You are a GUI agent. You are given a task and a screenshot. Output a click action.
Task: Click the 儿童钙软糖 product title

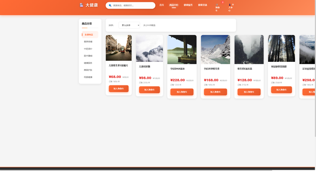(x=145, y=67)
